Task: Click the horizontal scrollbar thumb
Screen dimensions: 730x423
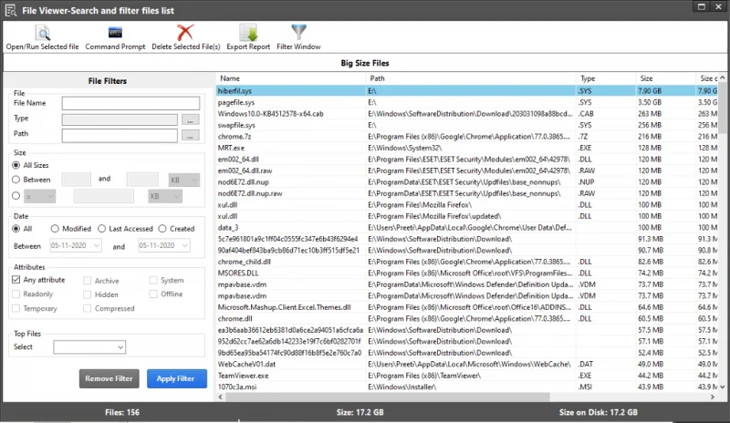Action: click(388, 397)
